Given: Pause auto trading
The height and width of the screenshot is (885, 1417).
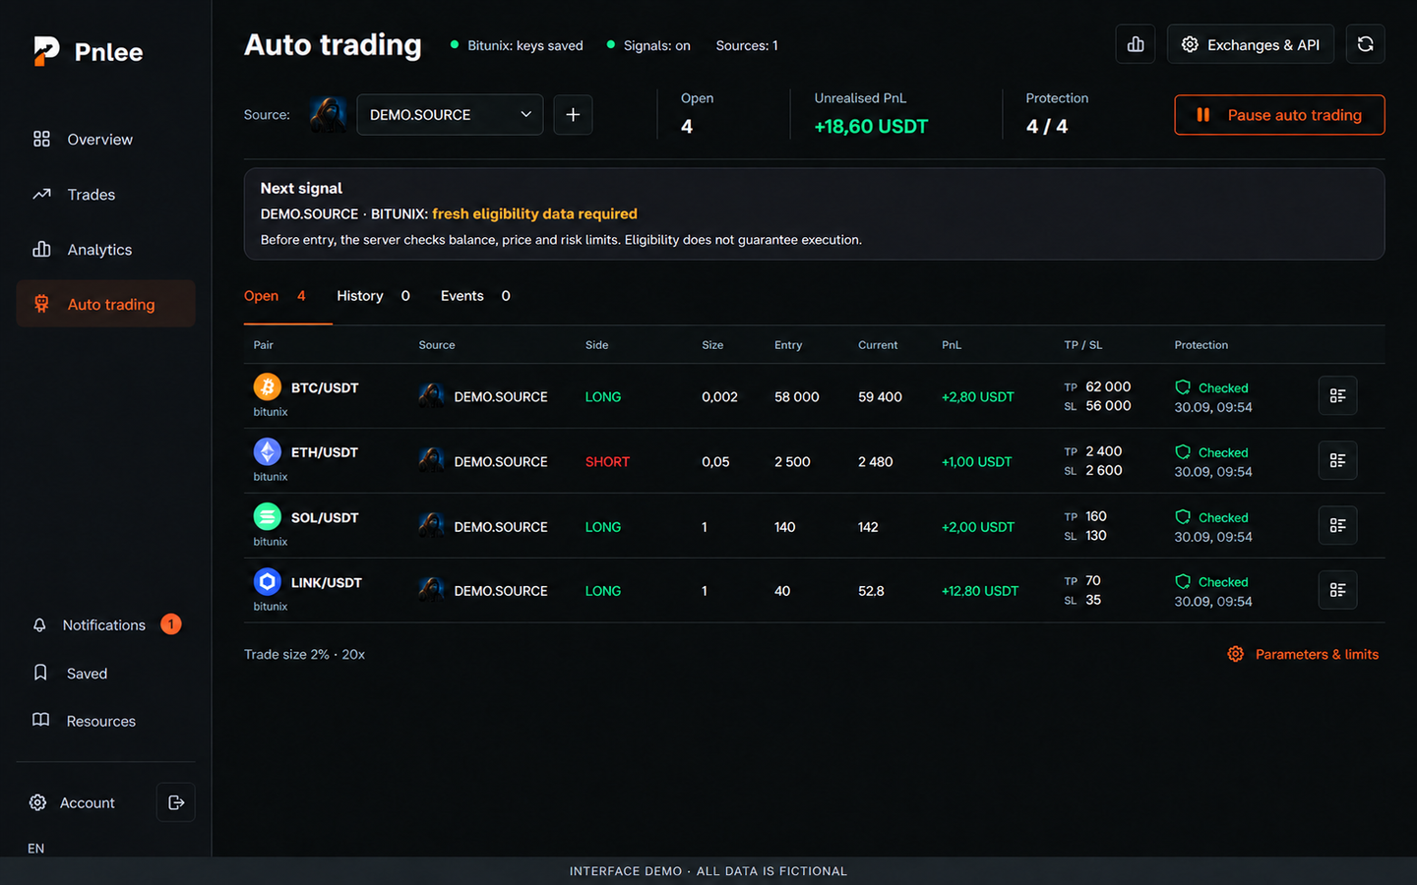Looking at the screenshot, I should point(1279,115).
